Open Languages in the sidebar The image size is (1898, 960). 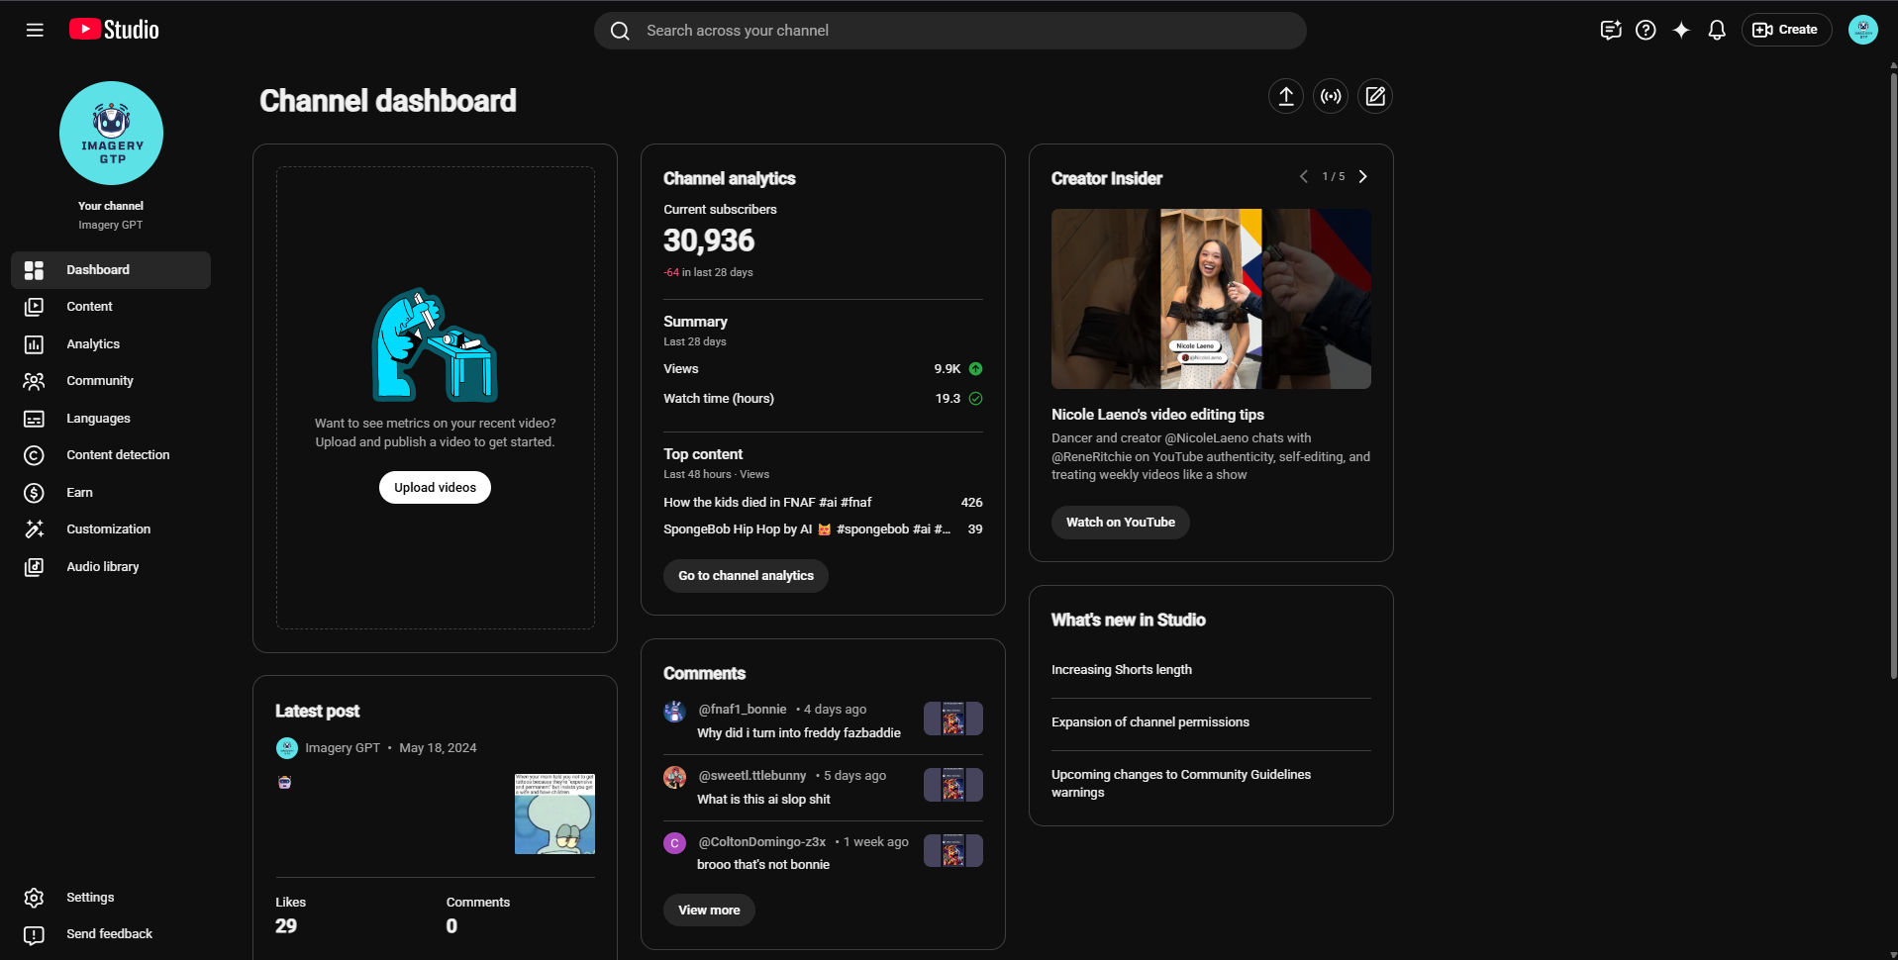tap(111, 419)
